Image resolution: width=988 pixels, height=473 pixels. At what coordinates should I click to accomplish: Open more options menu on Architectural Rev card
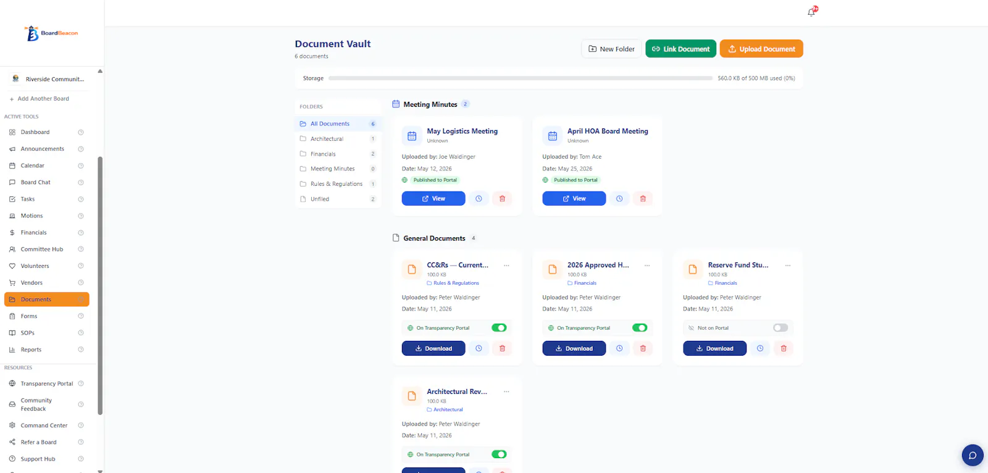[x=506, y=392]
